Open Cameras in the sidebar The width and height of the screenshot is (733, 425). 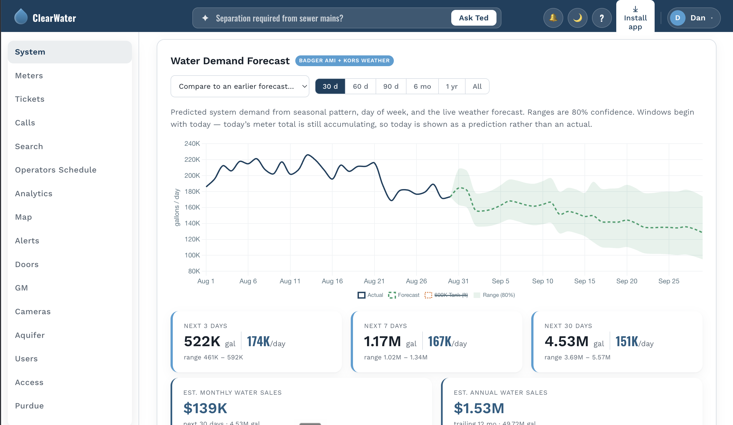[x=70, y=311]
